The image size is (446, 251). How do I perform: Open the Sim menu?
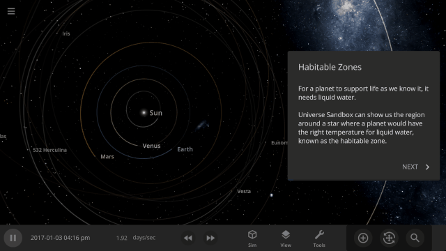pyautogui.click(x=252, y=238)
